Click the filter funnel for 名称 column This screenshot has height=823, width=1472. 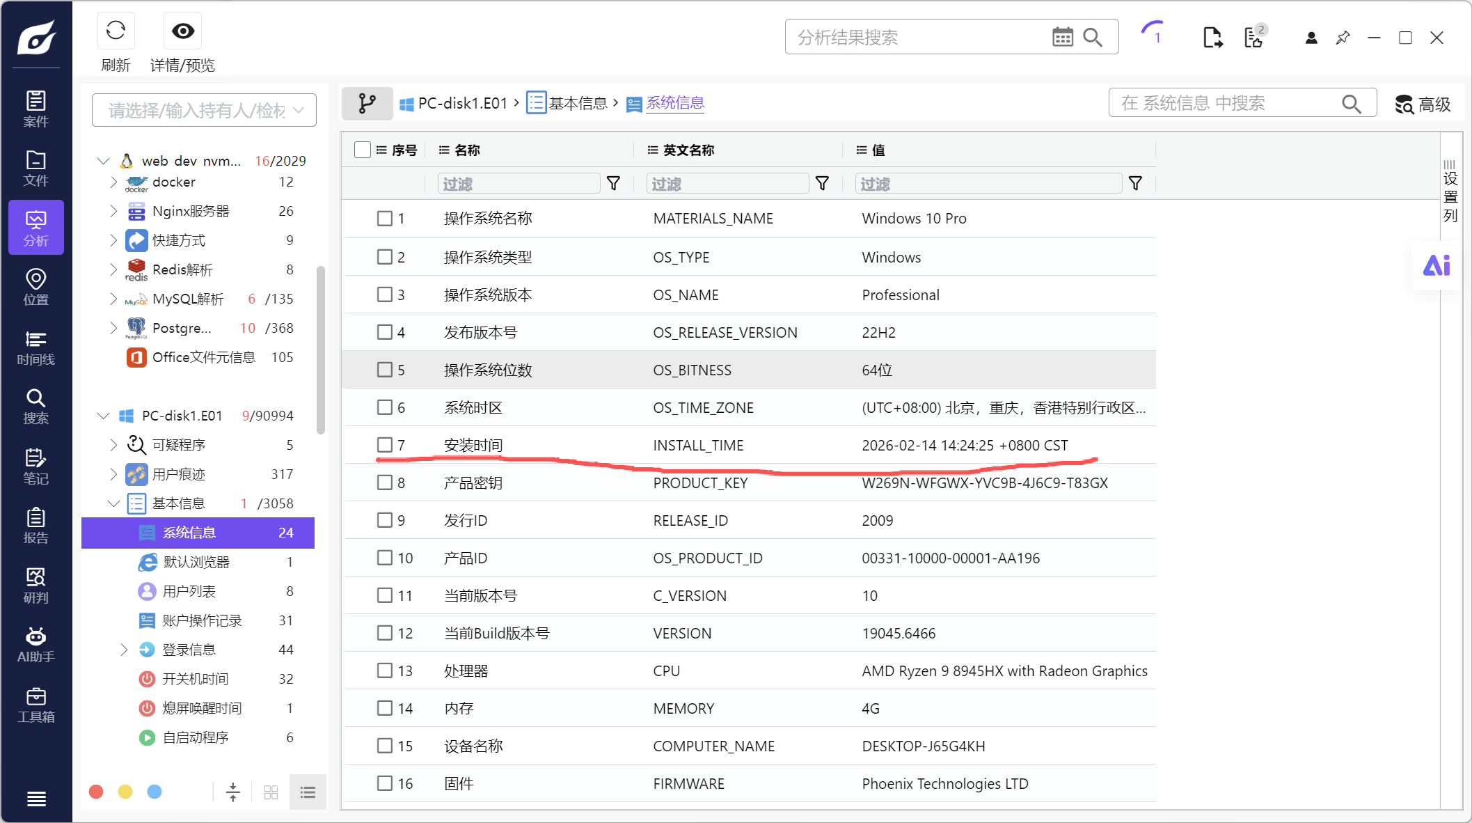(x=613, y=184)
